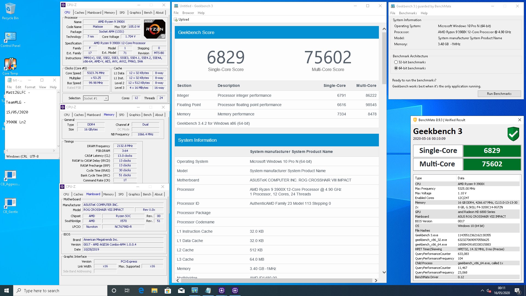Open the CB_Gentle desktop shortcut

[x=10, y=205]
